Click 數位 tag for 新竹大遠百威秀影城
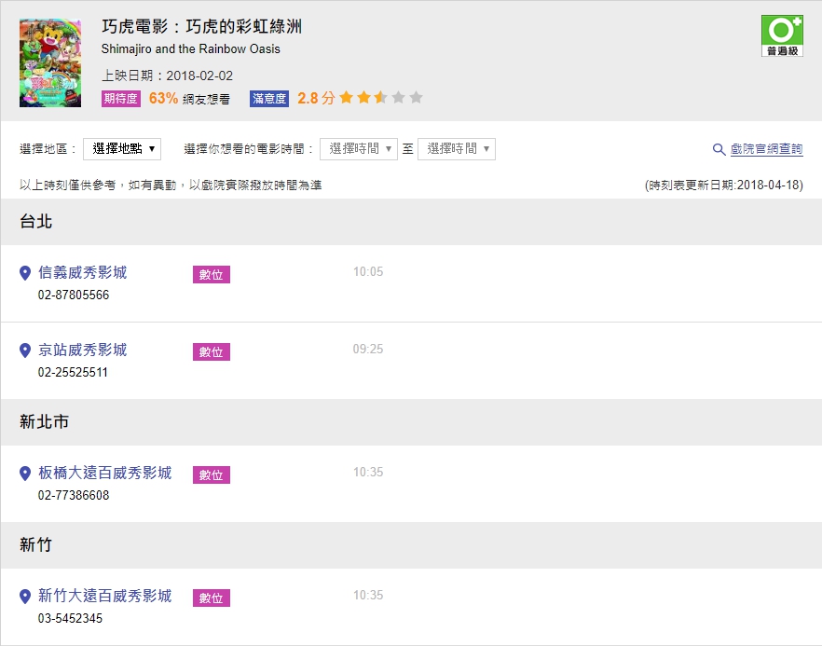 pyautogui.click(x=212, y=598)
